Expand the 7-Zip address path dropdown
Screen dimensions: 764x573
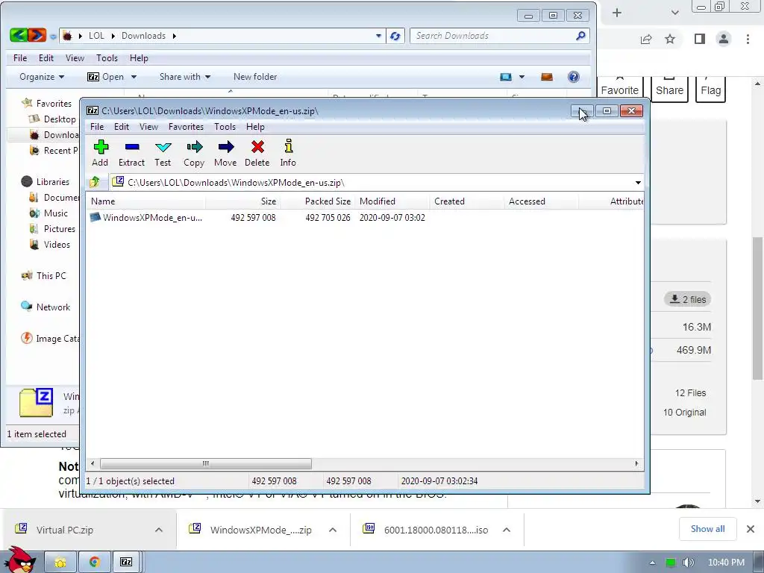coord(638,183)
